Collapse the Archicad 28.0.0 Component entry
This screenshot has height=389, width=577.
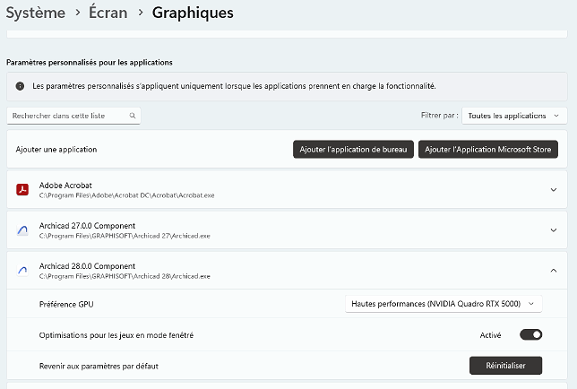(x=554, y=271)
